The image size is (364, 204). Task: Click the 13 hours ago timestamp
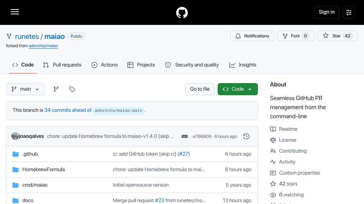[237, 201]
